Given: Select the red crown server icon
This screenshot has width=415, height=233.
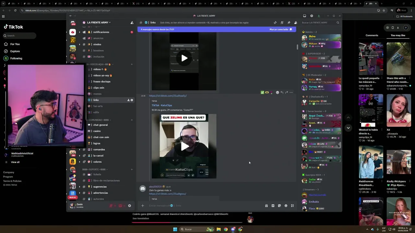Looking at the screenshot, I should click(73, 32).
